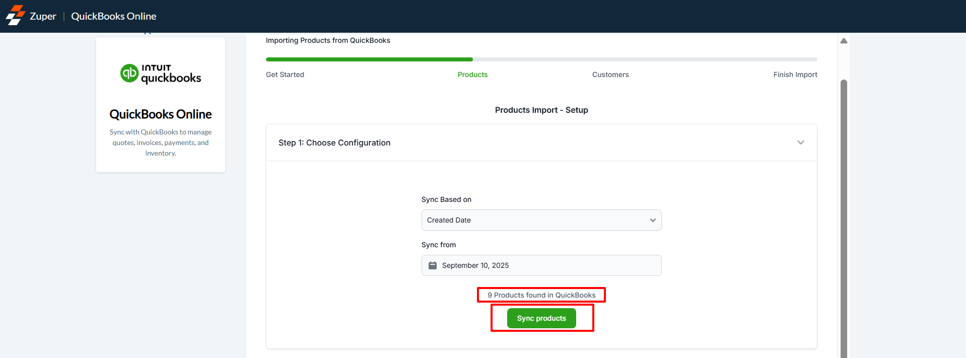Collapse Step 1 Choose Configuration chevron

(x=800, y=142)
